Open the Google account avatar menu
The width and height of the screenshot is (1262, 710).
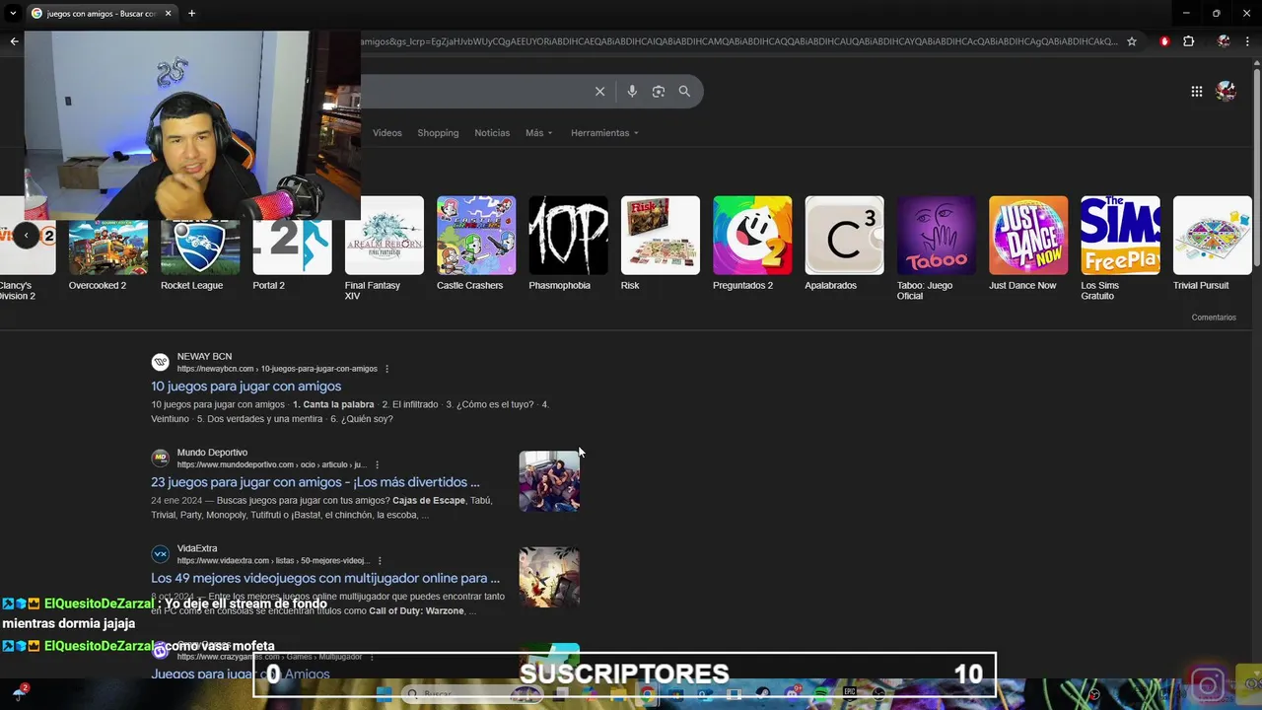click(1226, 91)
